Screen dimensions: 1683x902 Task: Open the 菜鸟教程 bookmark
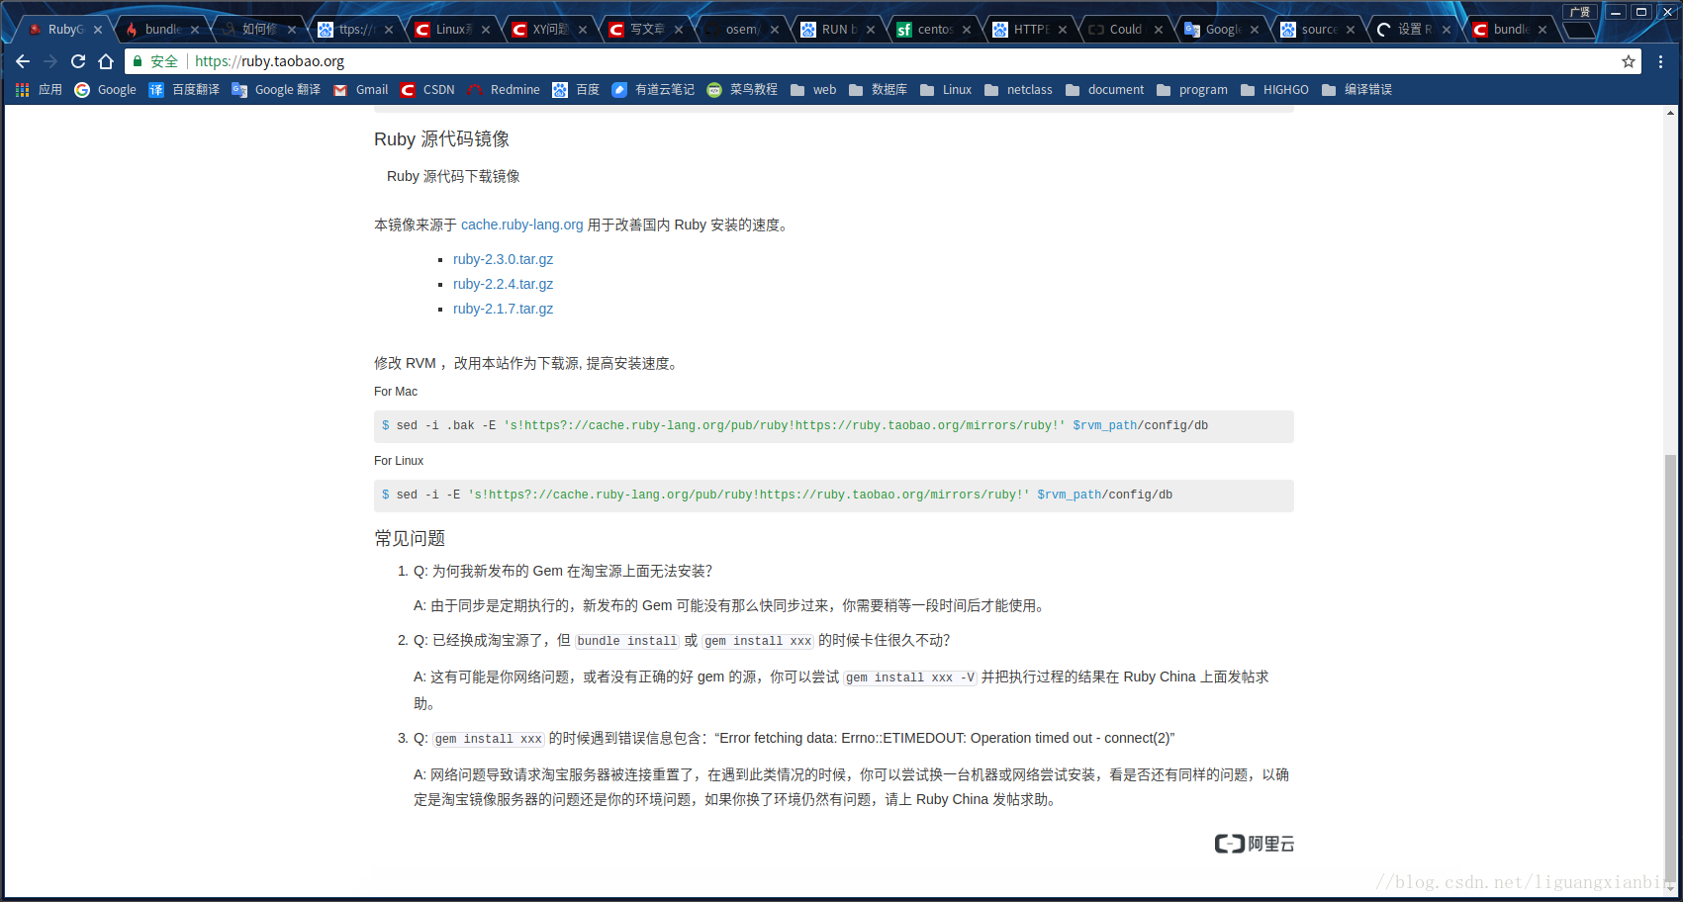pos(742,90)
